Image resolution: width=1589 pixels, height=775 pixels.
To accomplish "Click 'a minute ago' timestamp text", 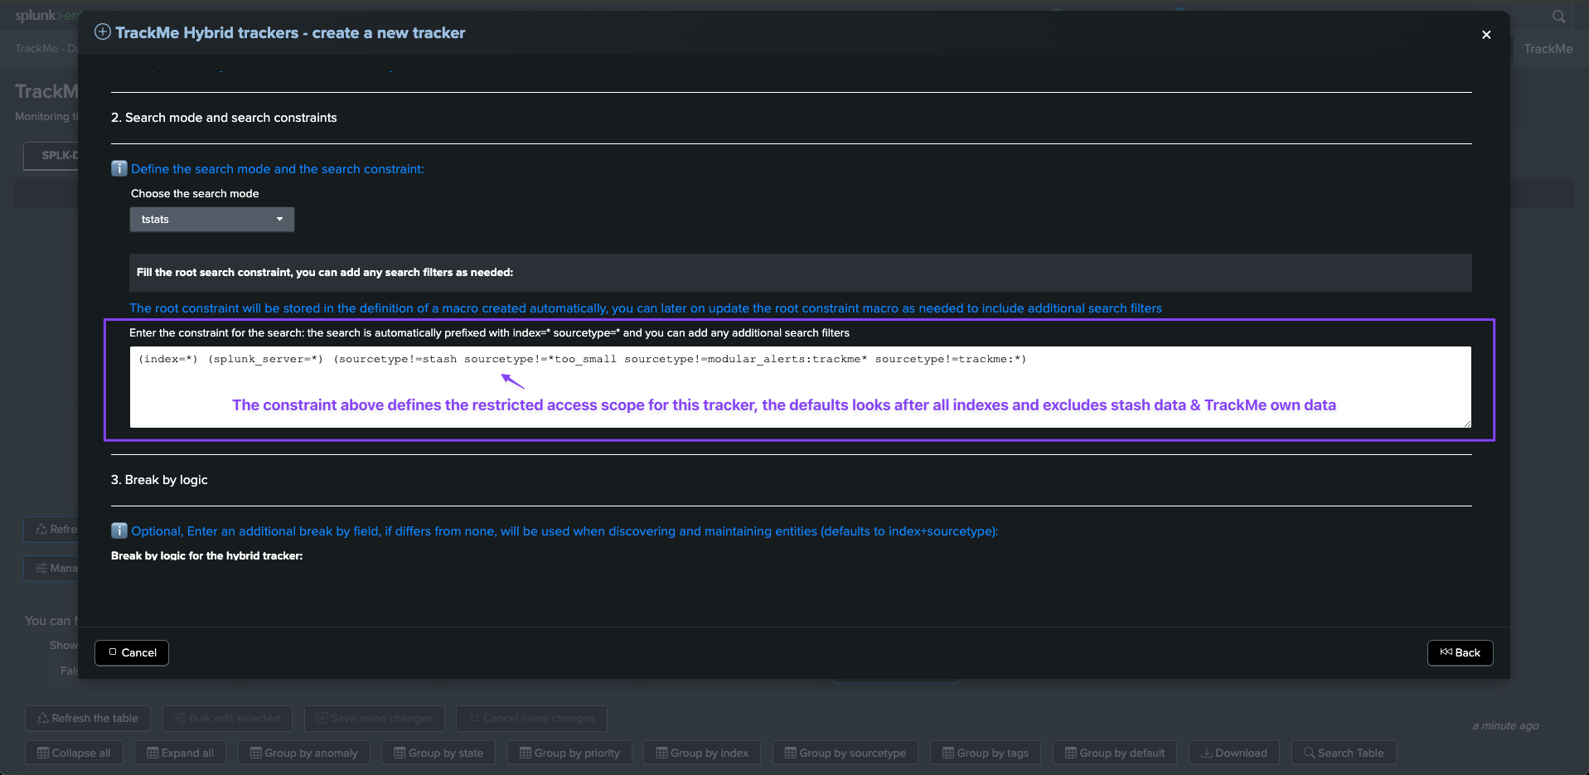I will (x=1505, y=726).
